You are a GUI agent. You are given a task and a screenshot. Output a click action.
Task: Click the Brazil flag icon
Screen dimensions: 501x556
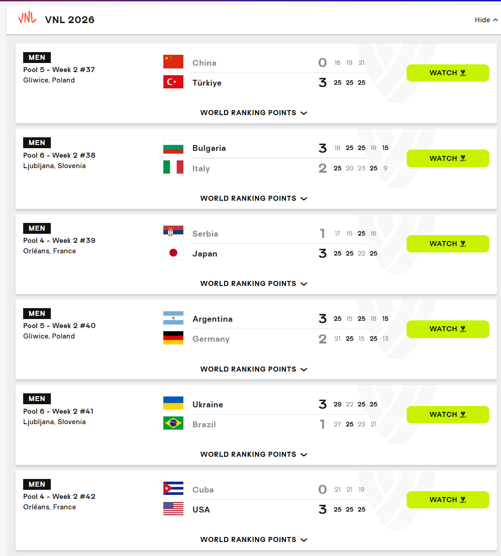(173, 423)
